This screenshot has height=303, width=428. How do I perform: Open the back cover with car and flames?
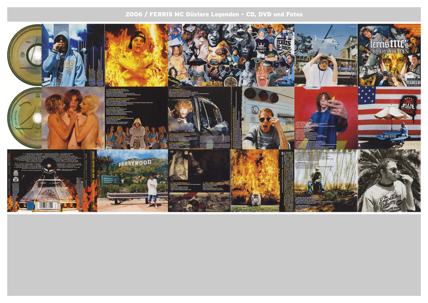click(51, 181)
